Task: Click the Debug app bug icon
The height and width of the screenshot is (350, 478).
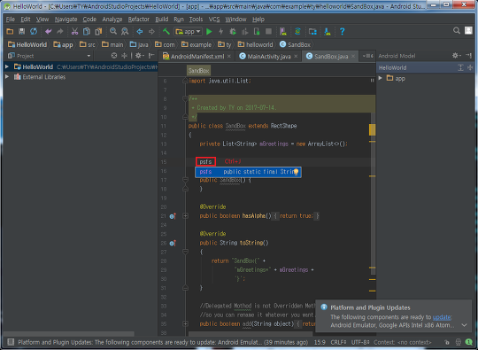Action: (233, 31)
